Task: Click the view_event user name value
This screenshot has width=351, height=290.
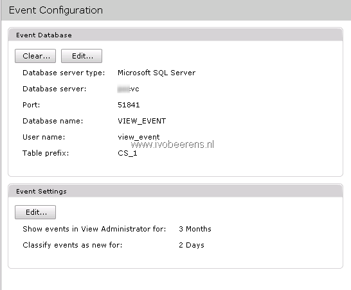Action: pyautogui.click(x=139, y=137)
